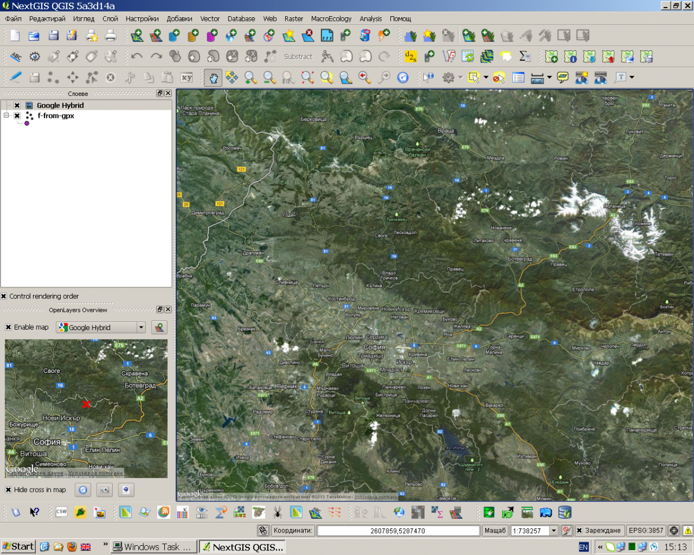The height and width of the screenshot is (555, 694).
Task: Click the warning messages icon in status bar
Action: coord(688,531)
